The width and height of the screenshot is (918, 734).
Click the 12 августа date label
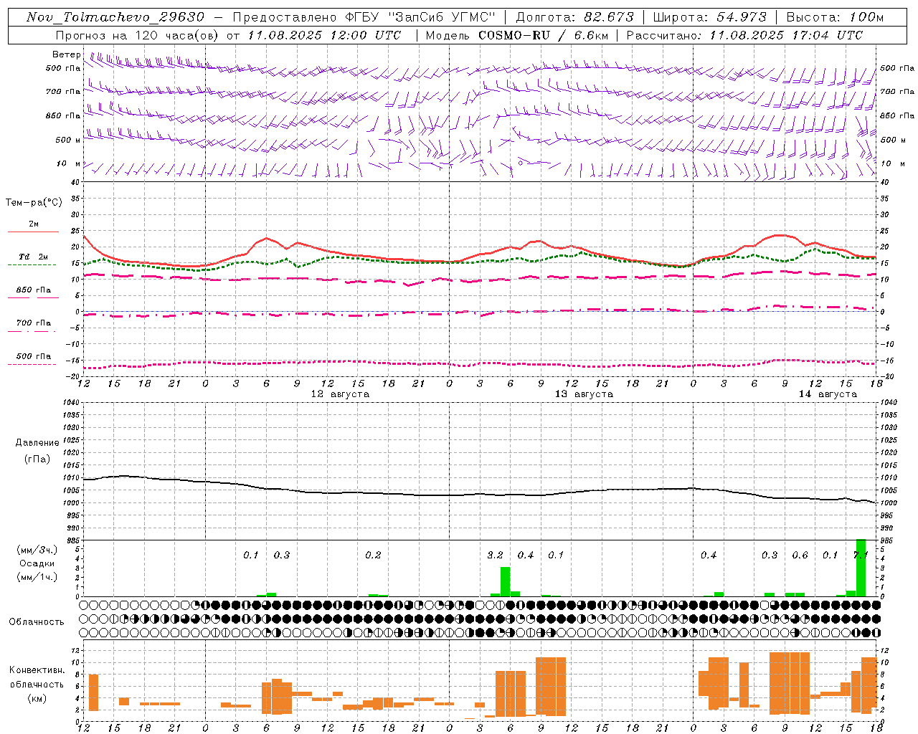coord(340,394)
